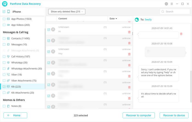Viewport: 192px width, 122px height.
Task: Click the search magnifier icon
Action: pyautogui.click(x=163, y=11)
